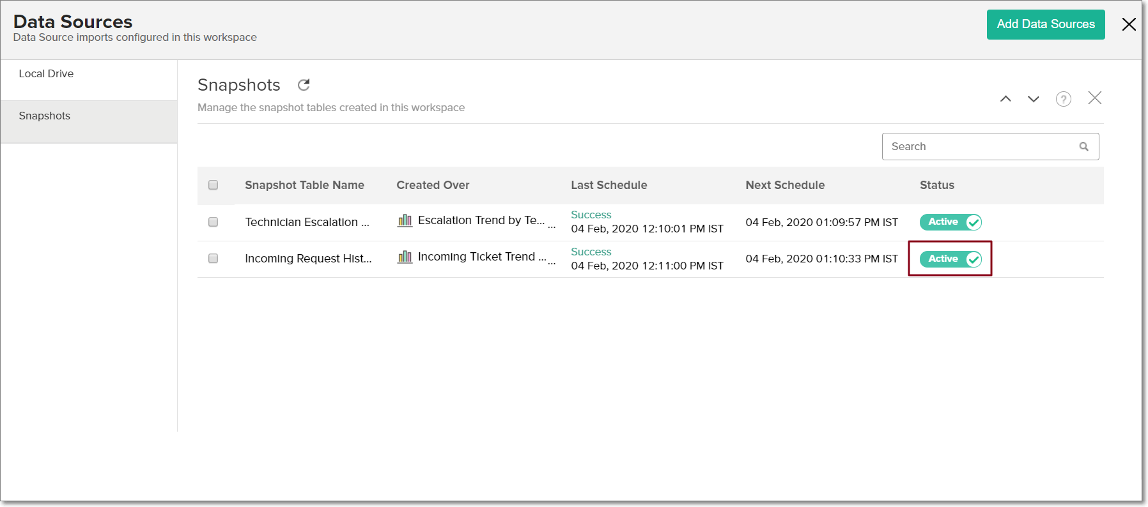Tick the select-all checkbox in table header
The height and width of the screenshot is (507, 1148).
[x=213, y=185]
